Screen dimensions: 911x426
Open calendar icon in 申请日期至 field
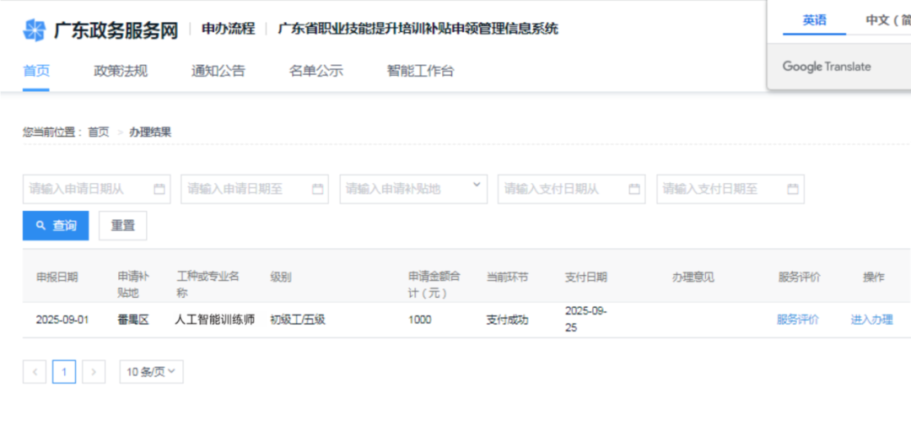[318, 189]
